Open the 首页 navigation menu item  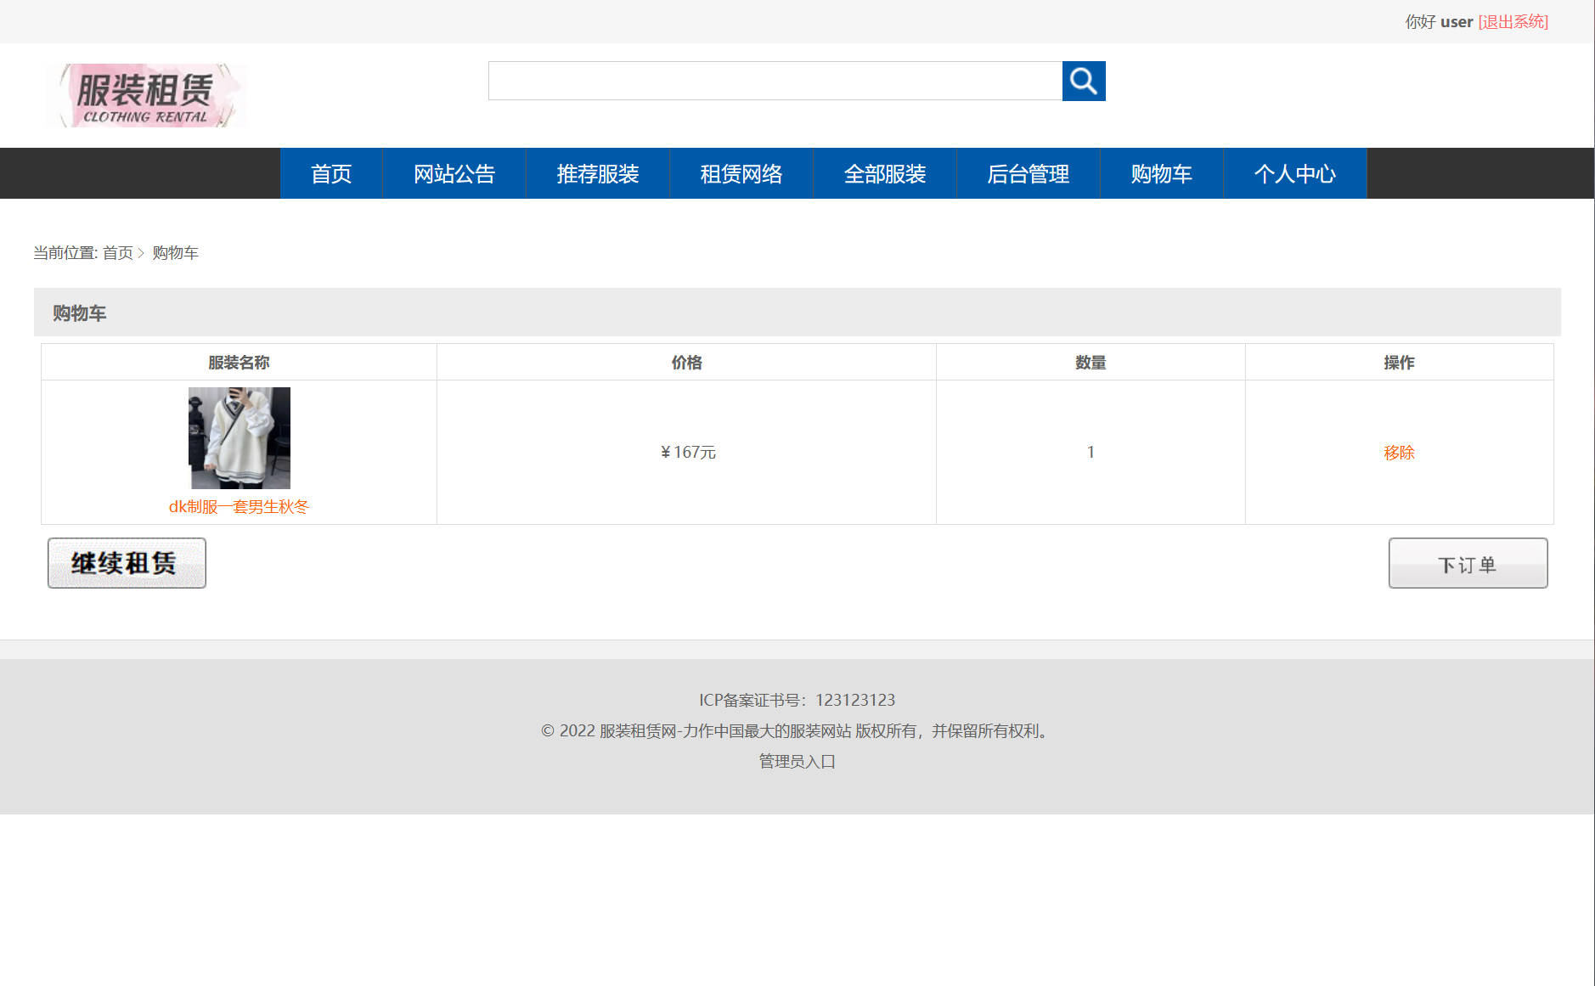330,173
